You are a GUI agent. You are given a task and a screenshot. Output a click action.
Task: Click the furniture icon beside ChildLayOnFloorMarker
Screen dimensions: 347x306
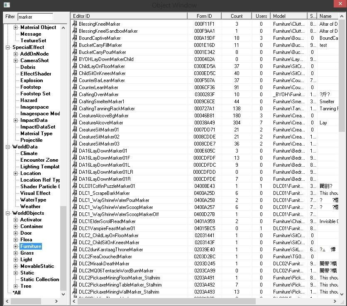point(75,66)
